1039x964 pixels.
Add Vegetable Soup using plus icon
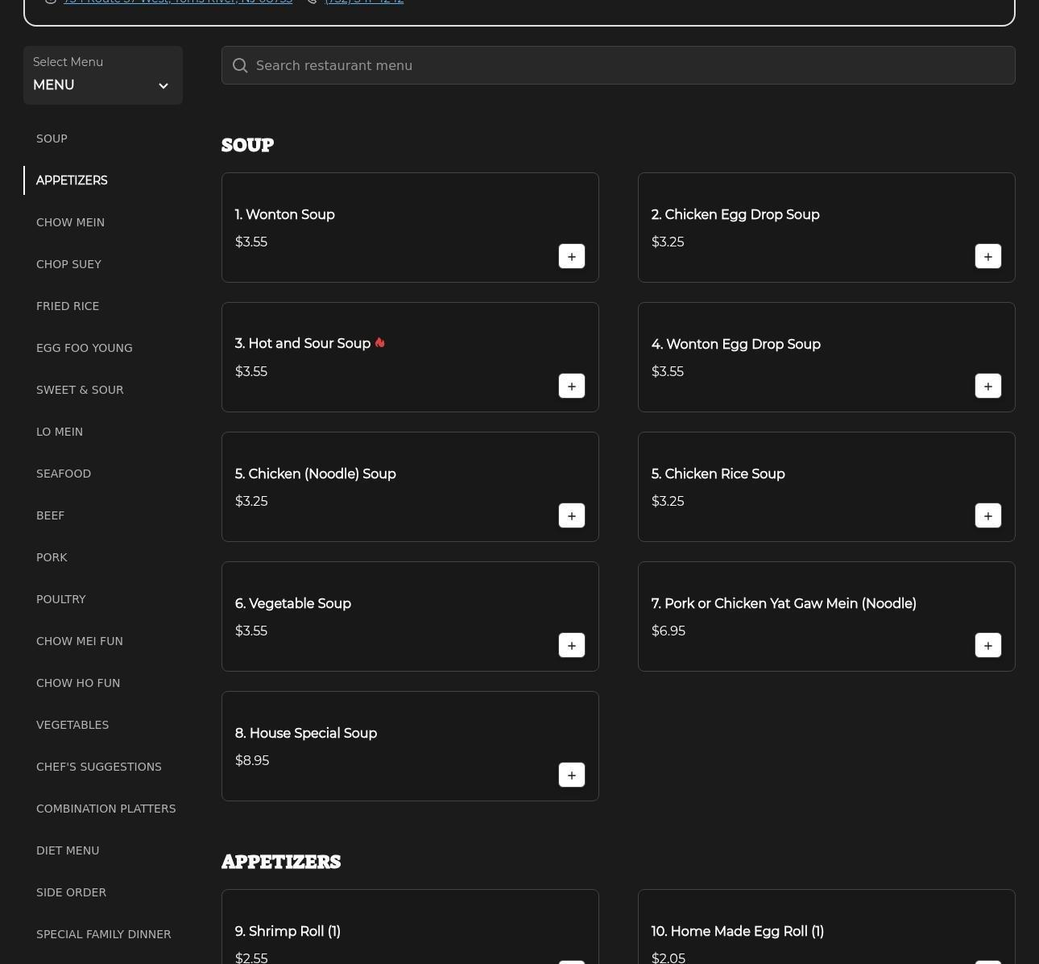coord(571,646)
